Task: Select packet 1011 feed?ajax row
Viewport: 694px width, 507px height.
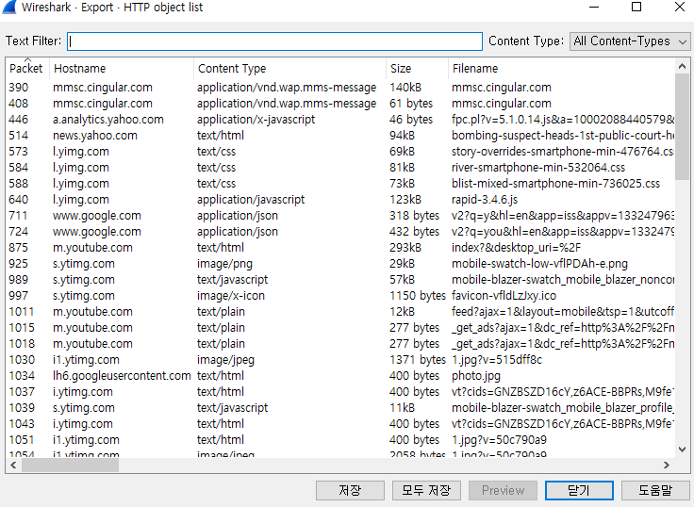Action: tap(340, 311)
